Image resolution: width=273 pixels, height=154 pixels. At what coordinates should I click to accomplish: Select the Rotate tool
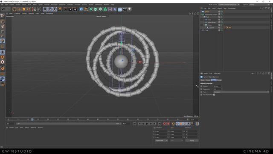pyautogui.click(x=29, y=9)
